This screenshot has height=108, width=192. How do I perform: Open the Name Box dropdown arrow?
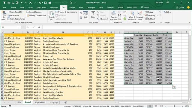[x=19, y=27]
